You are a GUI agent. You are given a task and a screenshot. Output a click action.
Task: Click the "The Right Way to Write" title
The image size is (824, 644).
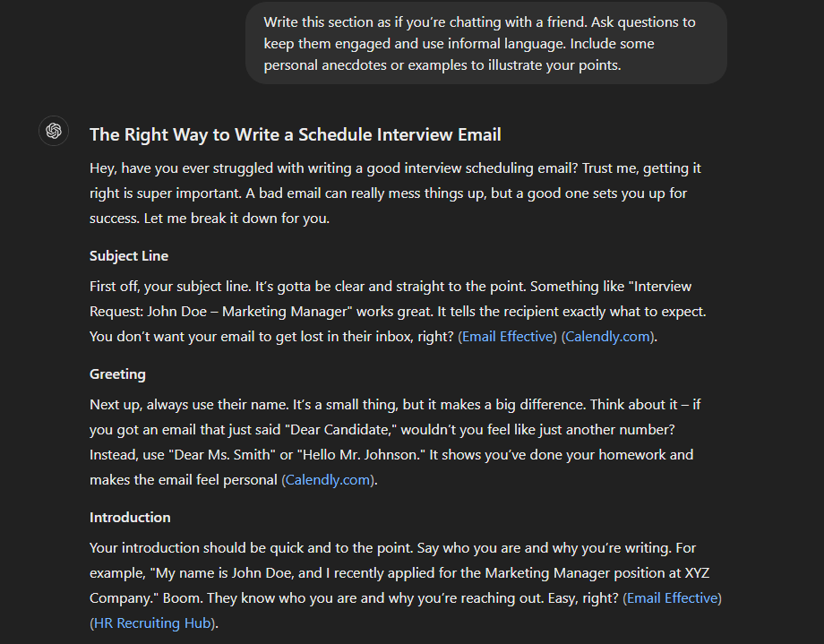[295, 135]
